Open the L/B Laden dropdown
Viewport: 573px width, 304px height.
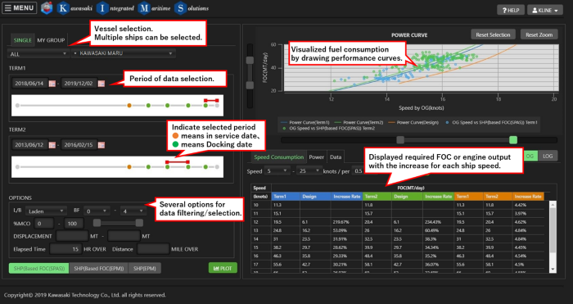[x=47, y=211]
